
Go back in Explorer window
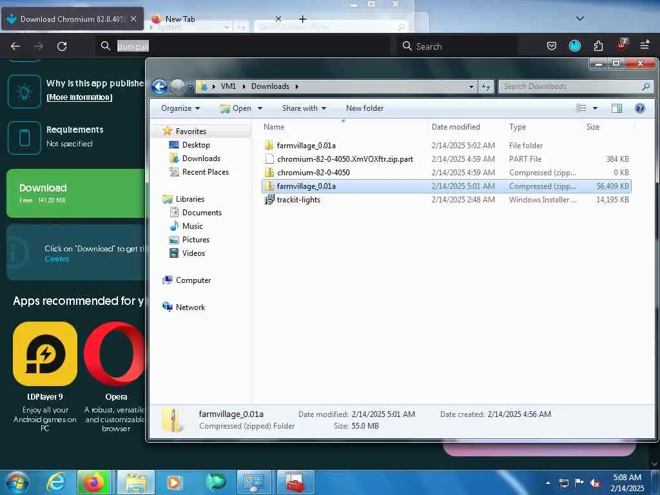pos(160,86)
